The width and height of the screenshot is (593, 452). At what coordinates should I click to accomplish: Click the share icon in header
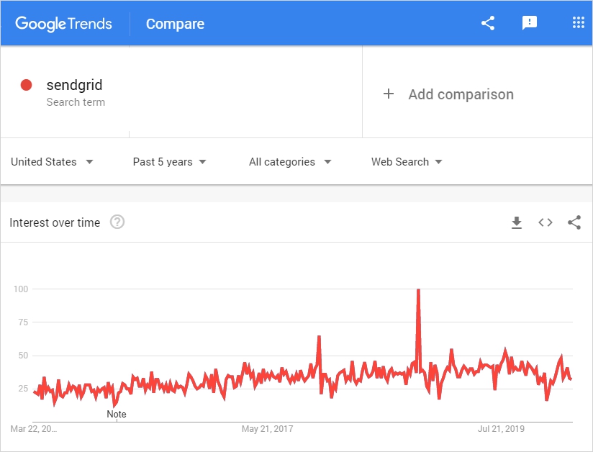pos(488,23)
